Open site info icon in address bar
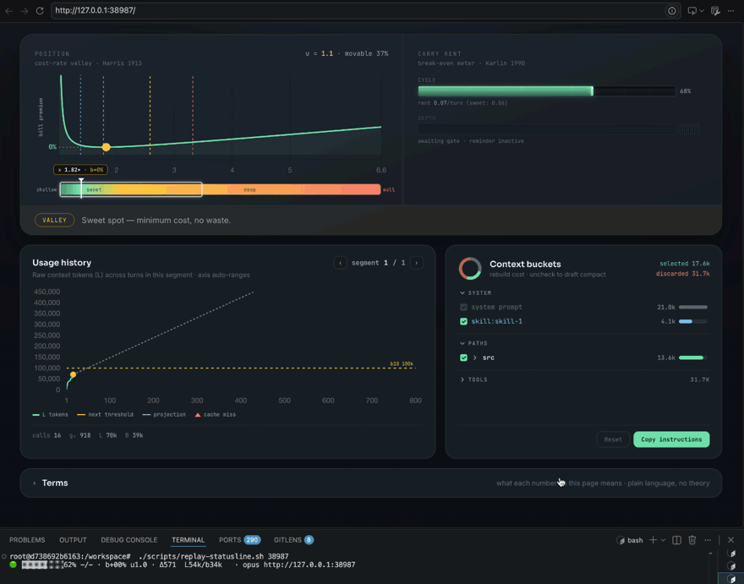 point(672,10)
